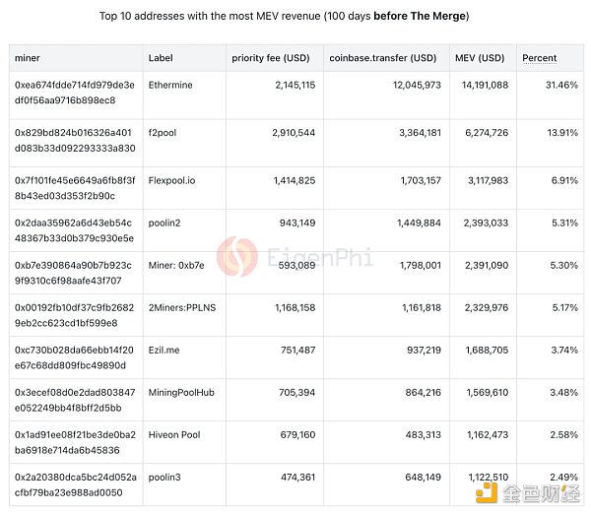Select the Ethermine label cell

170,86
